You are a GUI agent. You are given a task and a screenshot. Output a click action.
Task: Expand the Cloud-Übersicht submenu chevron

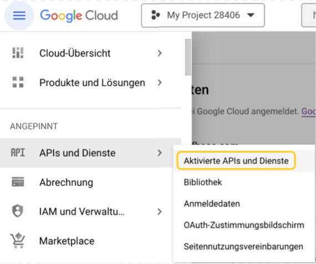[x=160, y=53]
